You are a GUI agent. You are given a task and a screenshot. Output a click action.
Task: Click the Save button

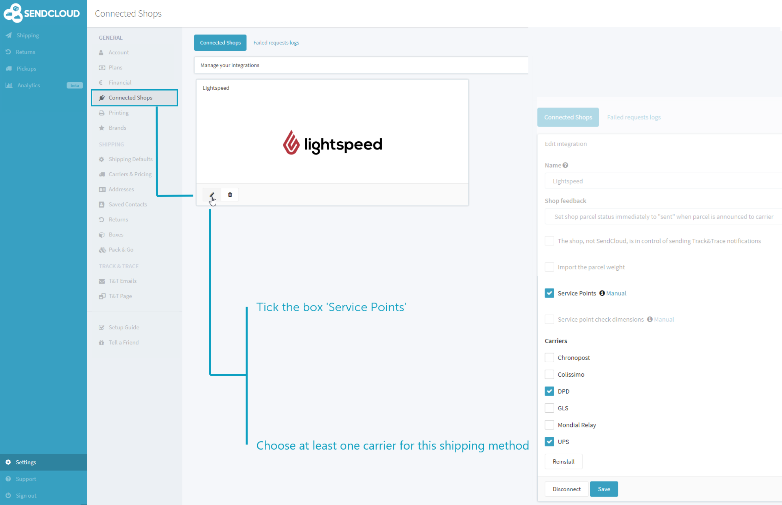tap(604, 489)
